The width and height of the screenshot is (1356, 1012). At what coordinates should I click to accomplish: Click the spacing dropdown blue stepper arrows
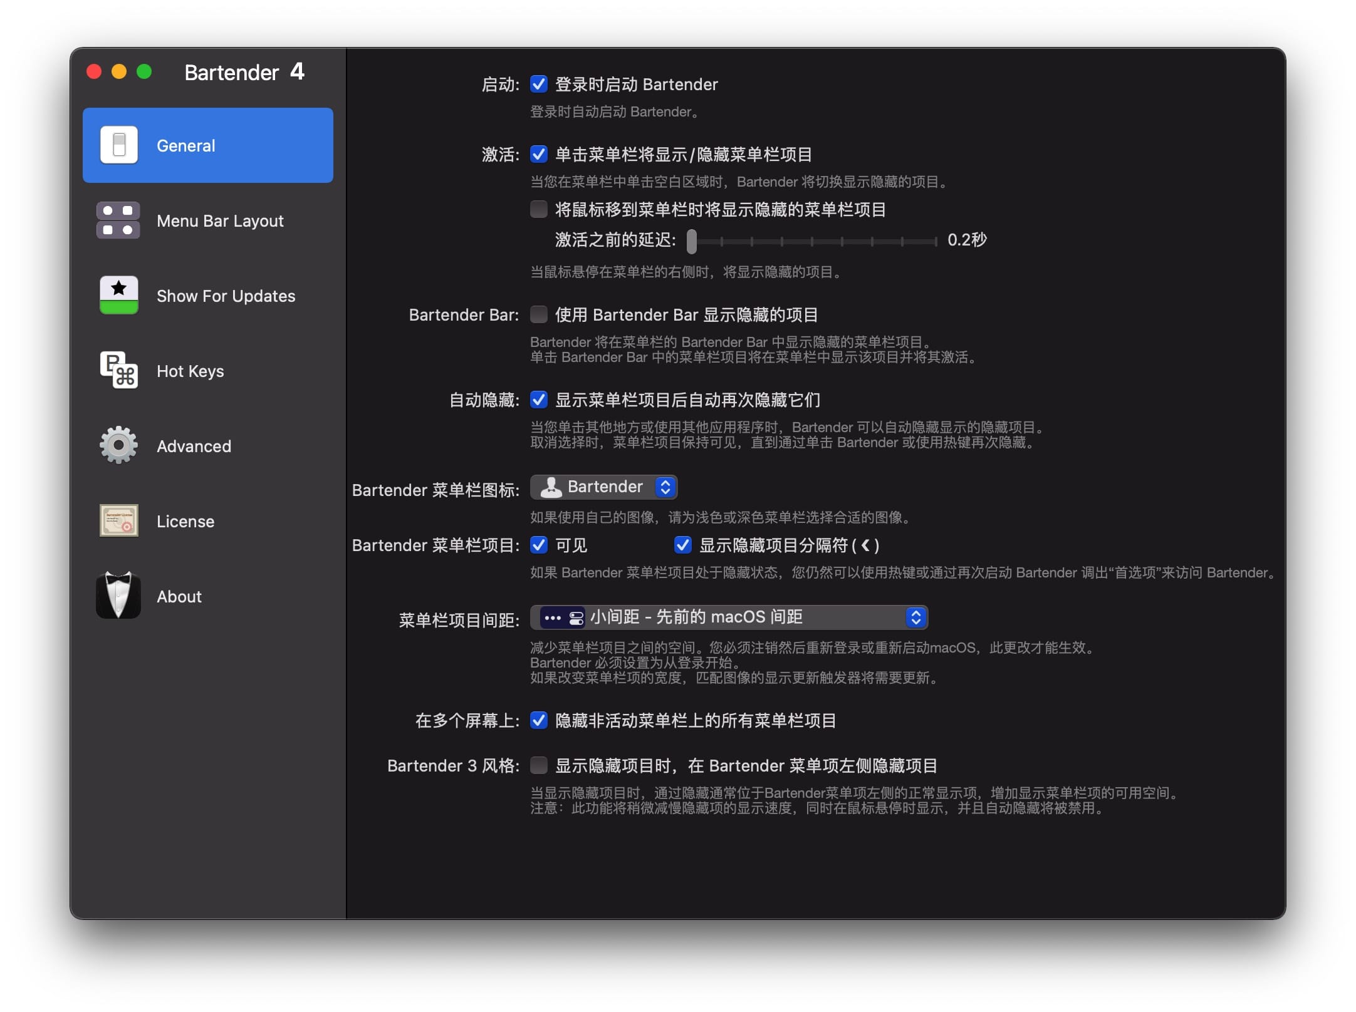pyautogui.click(x=915, y=617)
